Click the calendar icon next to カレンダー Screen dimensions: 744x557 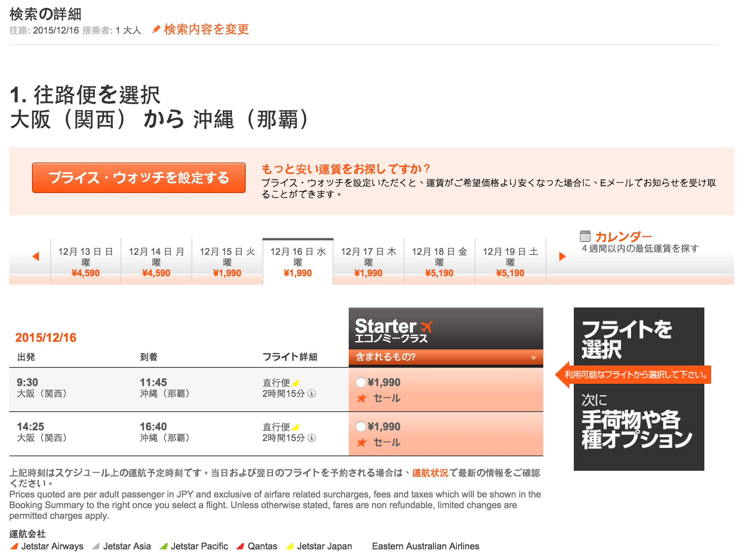click(x=585, y=236)
